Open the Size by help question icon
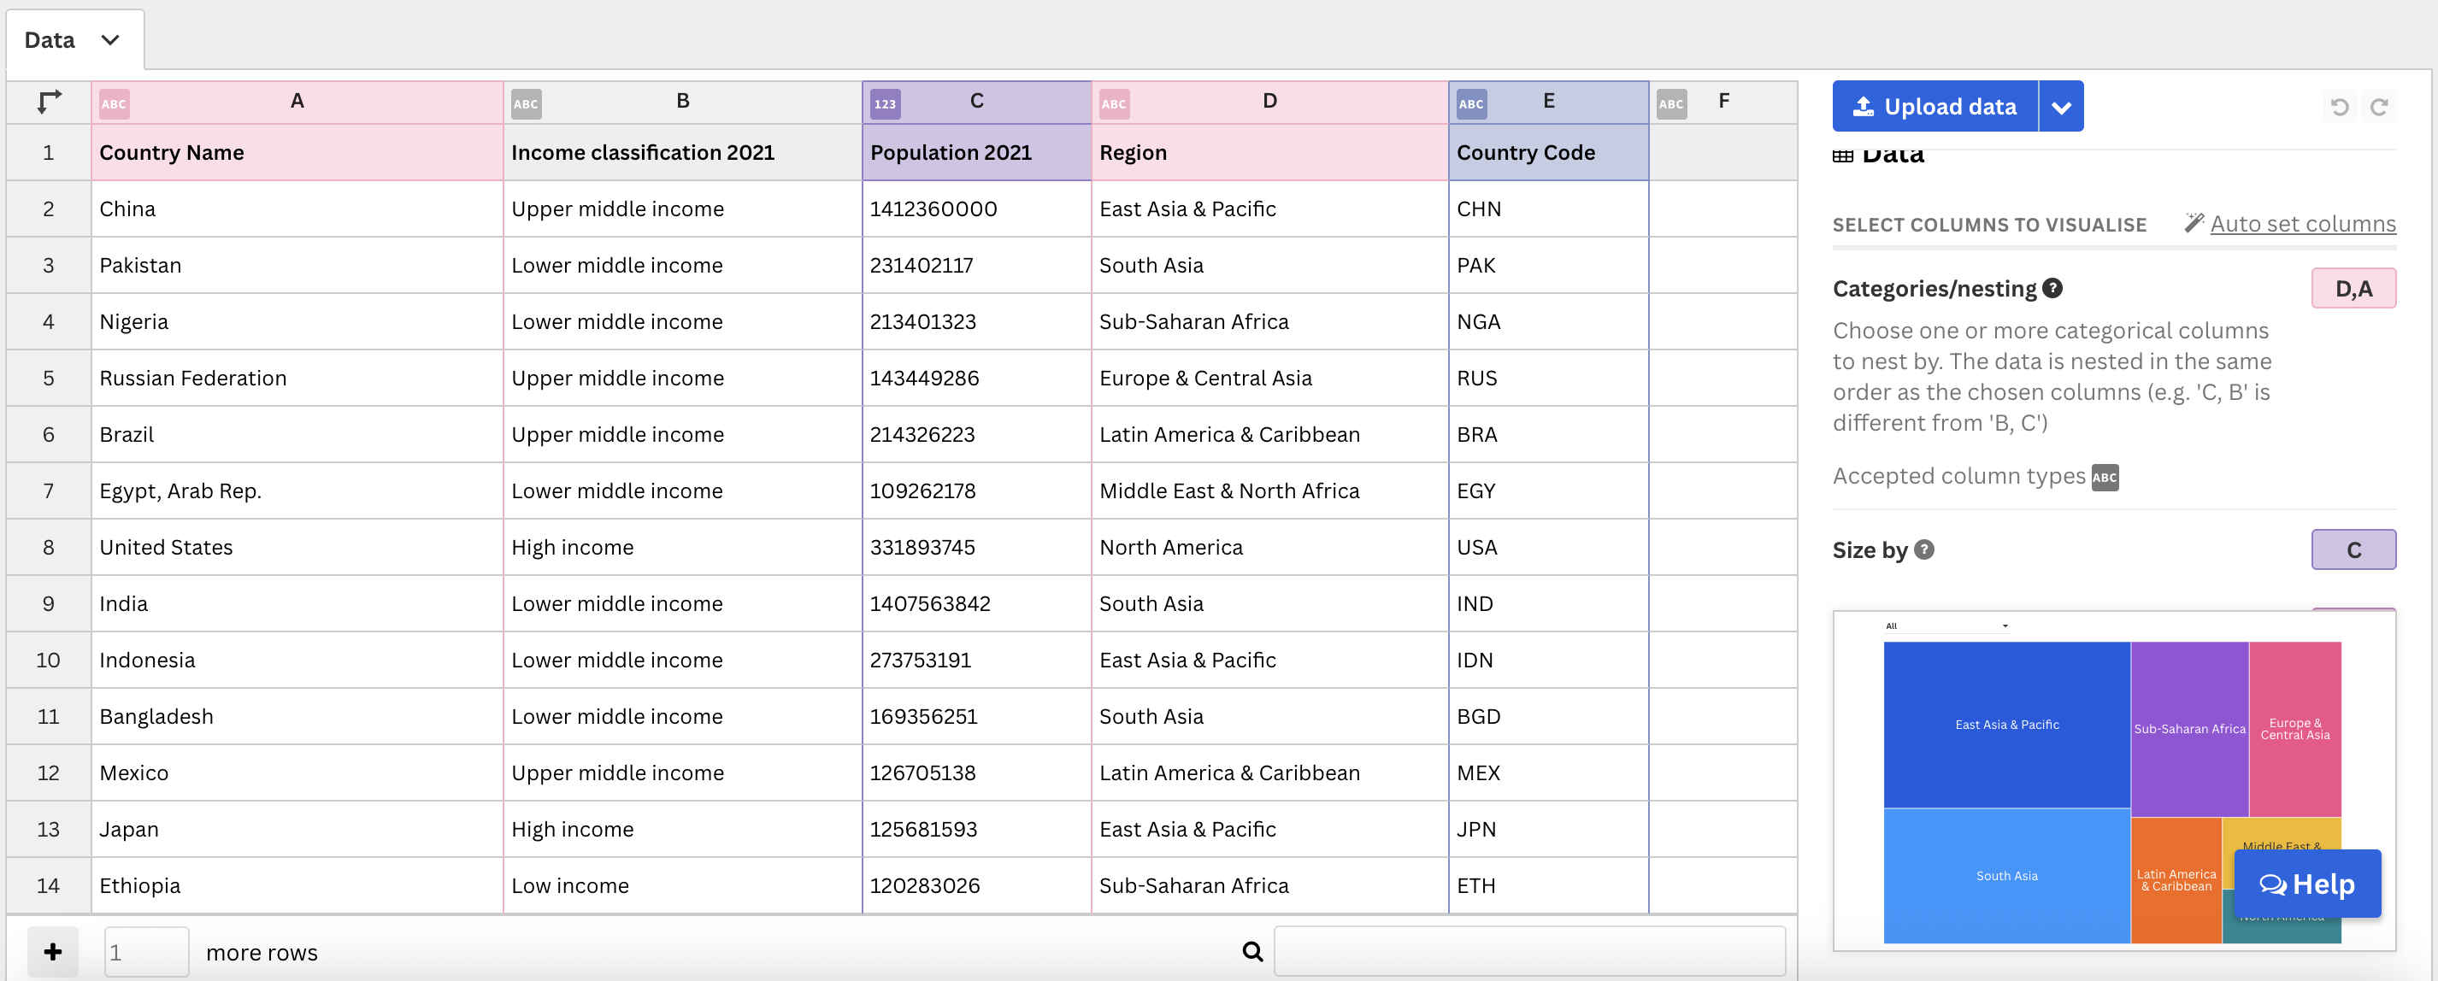 (x=1923, y=549)
